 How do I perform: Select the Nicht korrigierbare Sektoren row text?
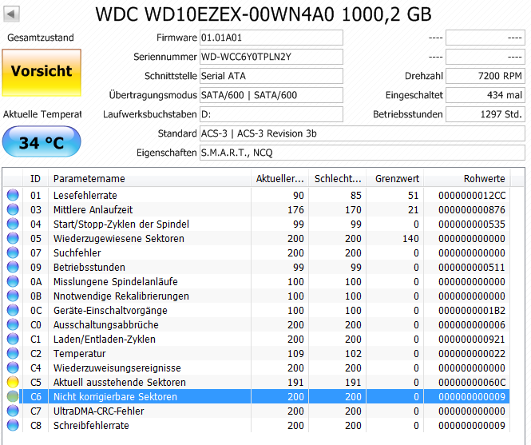click(x=115, y=397)
